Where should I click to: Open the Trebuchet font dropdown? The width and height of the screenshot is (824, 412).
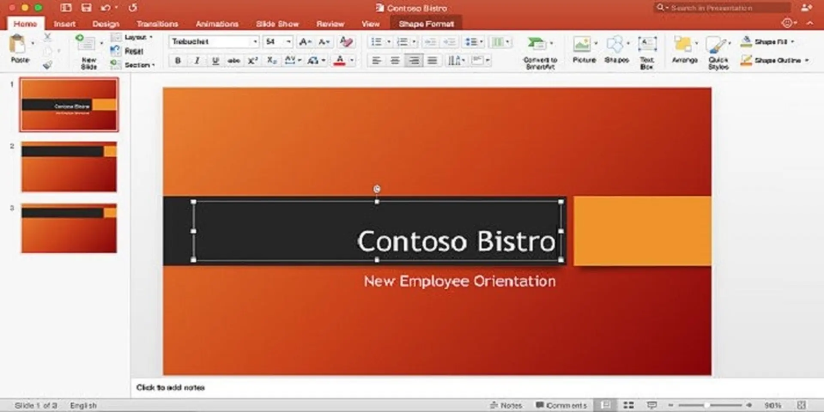tap(255, 42)
